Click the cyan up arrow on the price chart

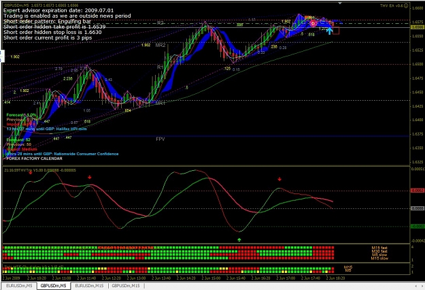tap(329, 31)
